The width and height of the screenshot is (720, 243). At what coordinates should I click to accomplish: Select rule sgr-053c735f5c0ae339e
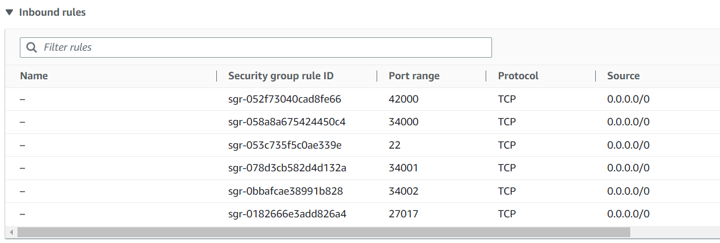285,145
